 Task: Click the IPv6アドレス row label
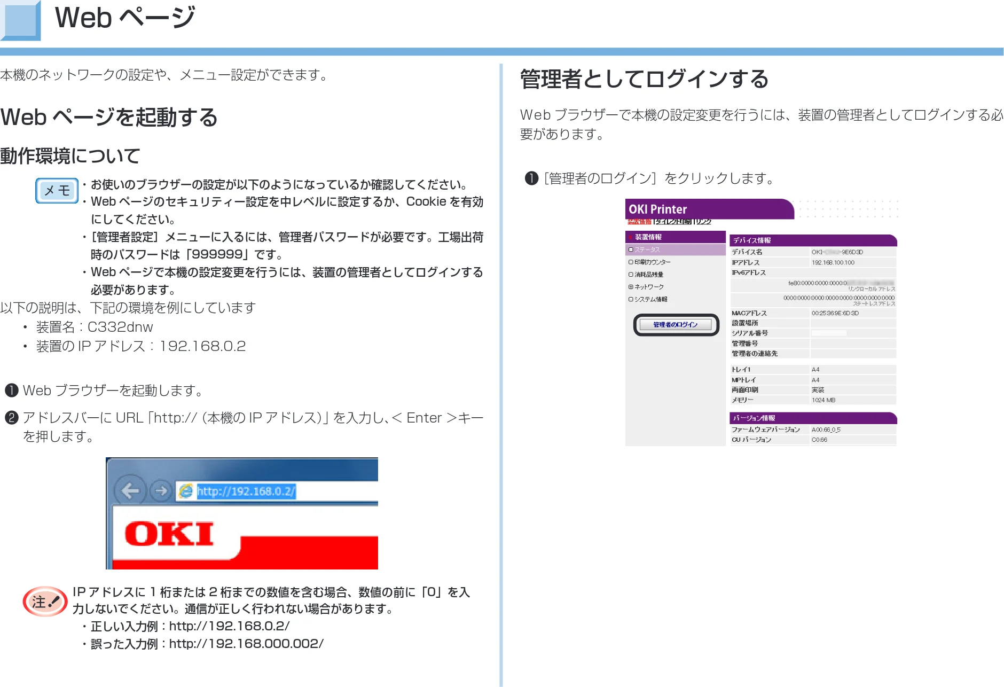[748, 273]
